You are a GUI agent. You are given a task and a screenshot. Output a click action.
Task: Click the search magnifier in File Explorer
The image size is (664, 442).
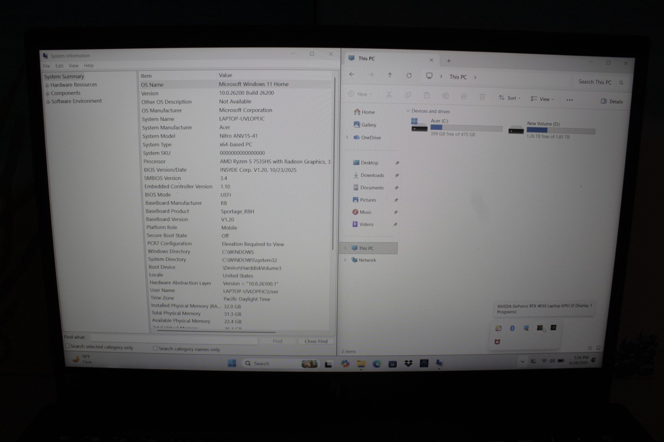click(x=621, y=83)
